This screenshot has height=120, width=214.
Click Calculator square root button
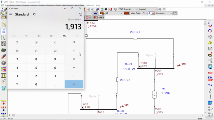coord(55,51)
